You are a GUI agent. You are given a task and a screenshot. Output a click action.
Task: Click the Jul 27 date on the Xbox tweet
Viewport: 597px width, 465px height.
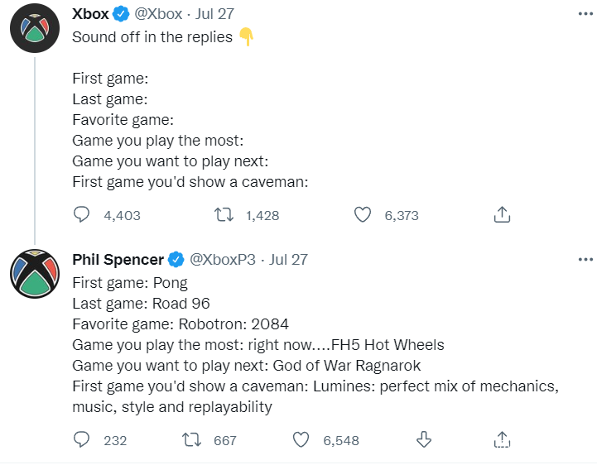coord(216,15)
